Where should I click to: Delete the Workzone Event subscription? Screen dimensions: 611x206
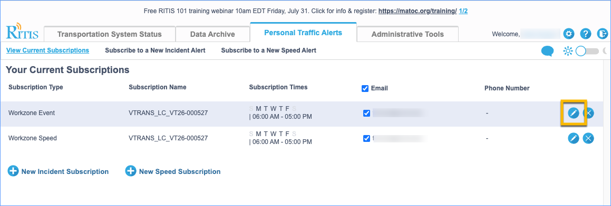588,113
